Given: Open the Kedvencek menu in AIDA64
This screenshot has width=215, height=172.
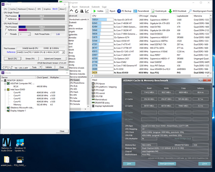Looking at the screenshot, I should coord(84,7).
